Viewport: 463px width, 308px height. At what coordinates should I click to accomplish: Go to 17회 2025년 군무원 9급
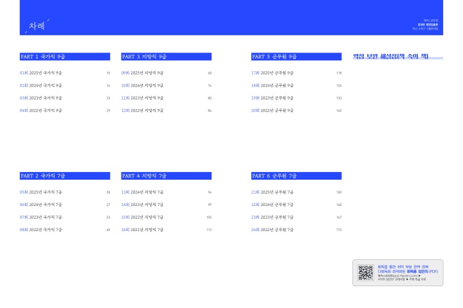coord(273,73)
